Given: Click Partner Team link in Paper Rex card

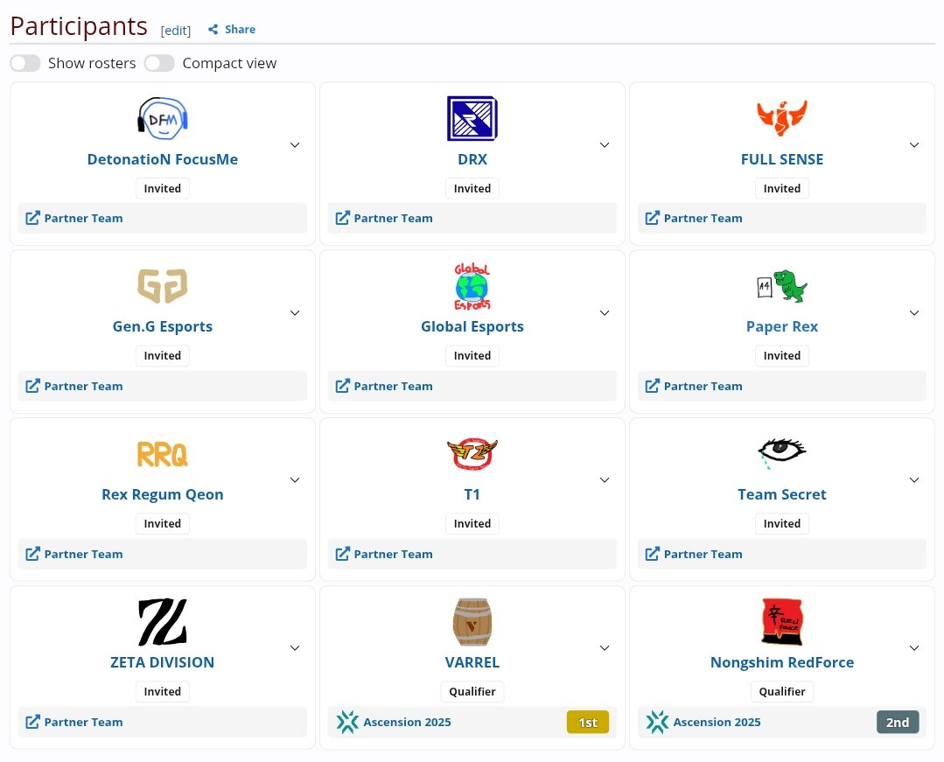Looking at the screenshot, I should (x=703, y=387).
